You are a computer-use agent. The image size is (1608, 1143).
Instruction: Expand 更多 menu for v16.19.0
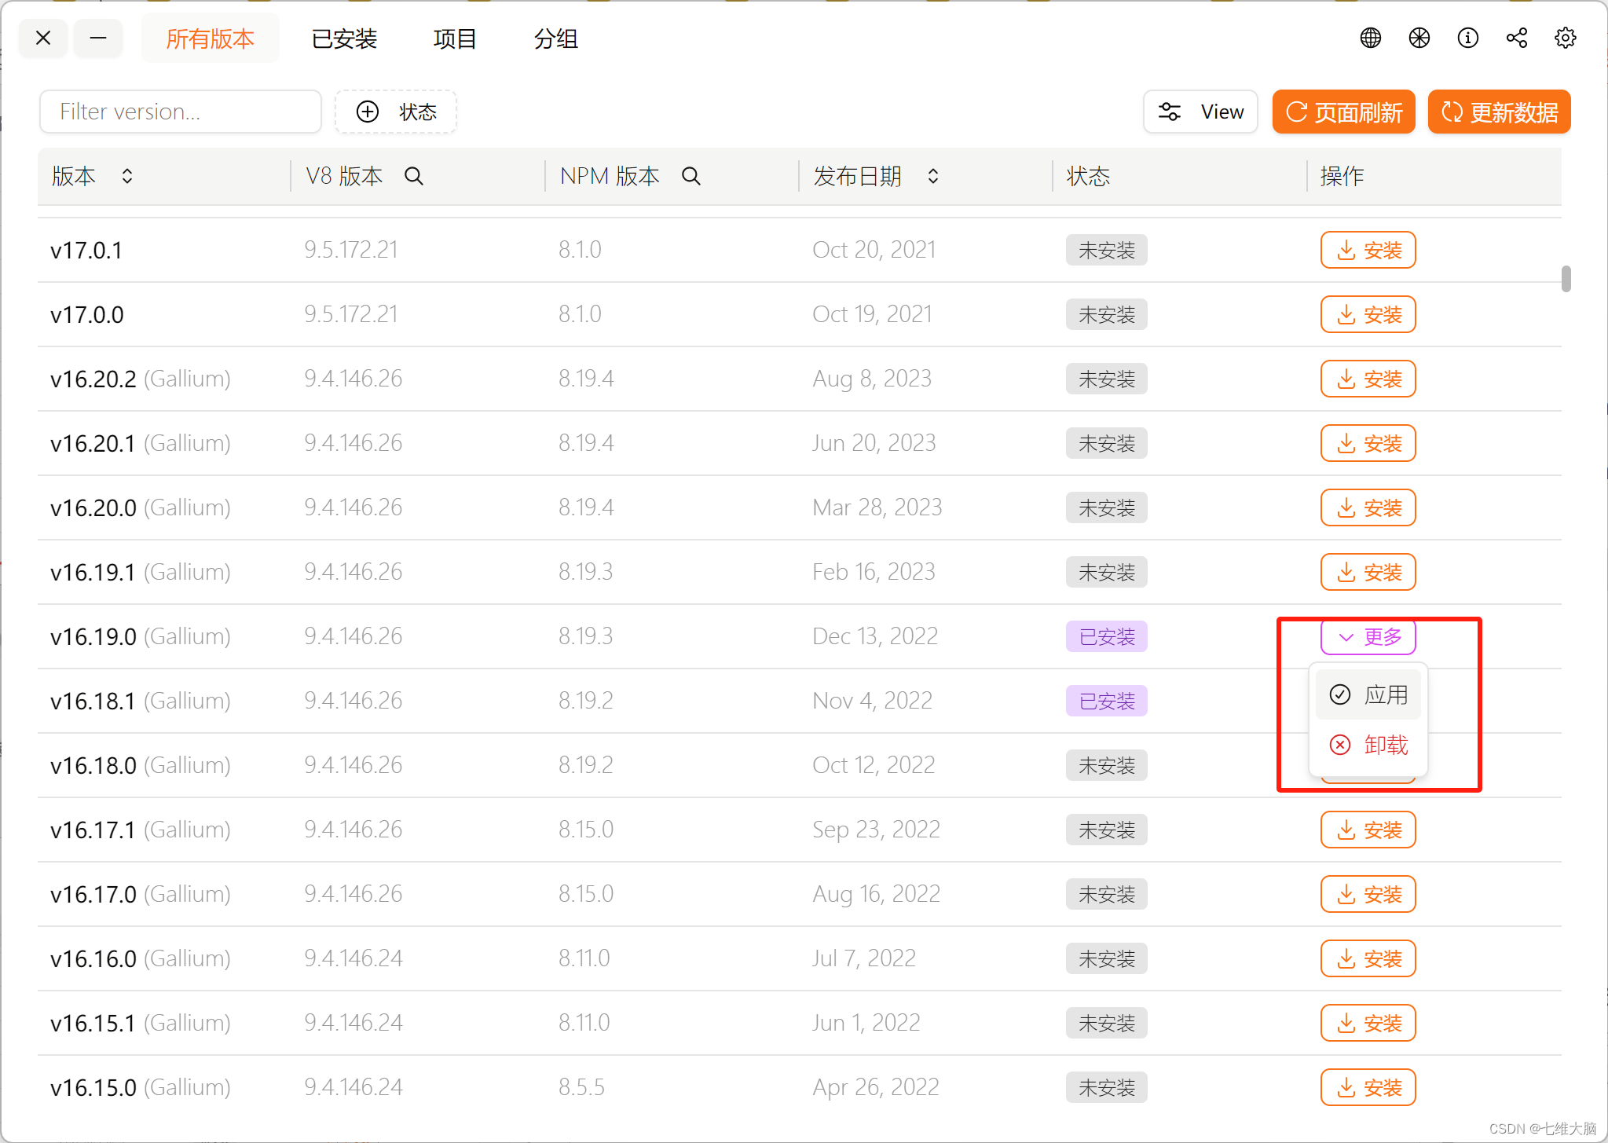pos(1368,636)
